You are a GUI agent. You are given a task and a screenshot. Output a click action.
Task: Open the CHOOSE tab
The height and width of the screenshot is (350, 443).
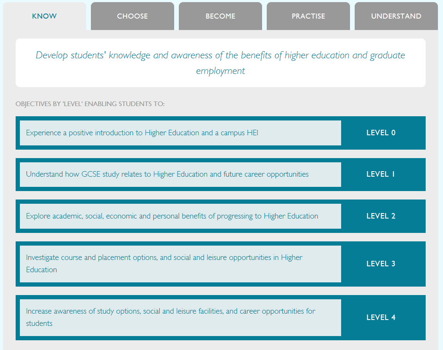click(x=132, y=16)
